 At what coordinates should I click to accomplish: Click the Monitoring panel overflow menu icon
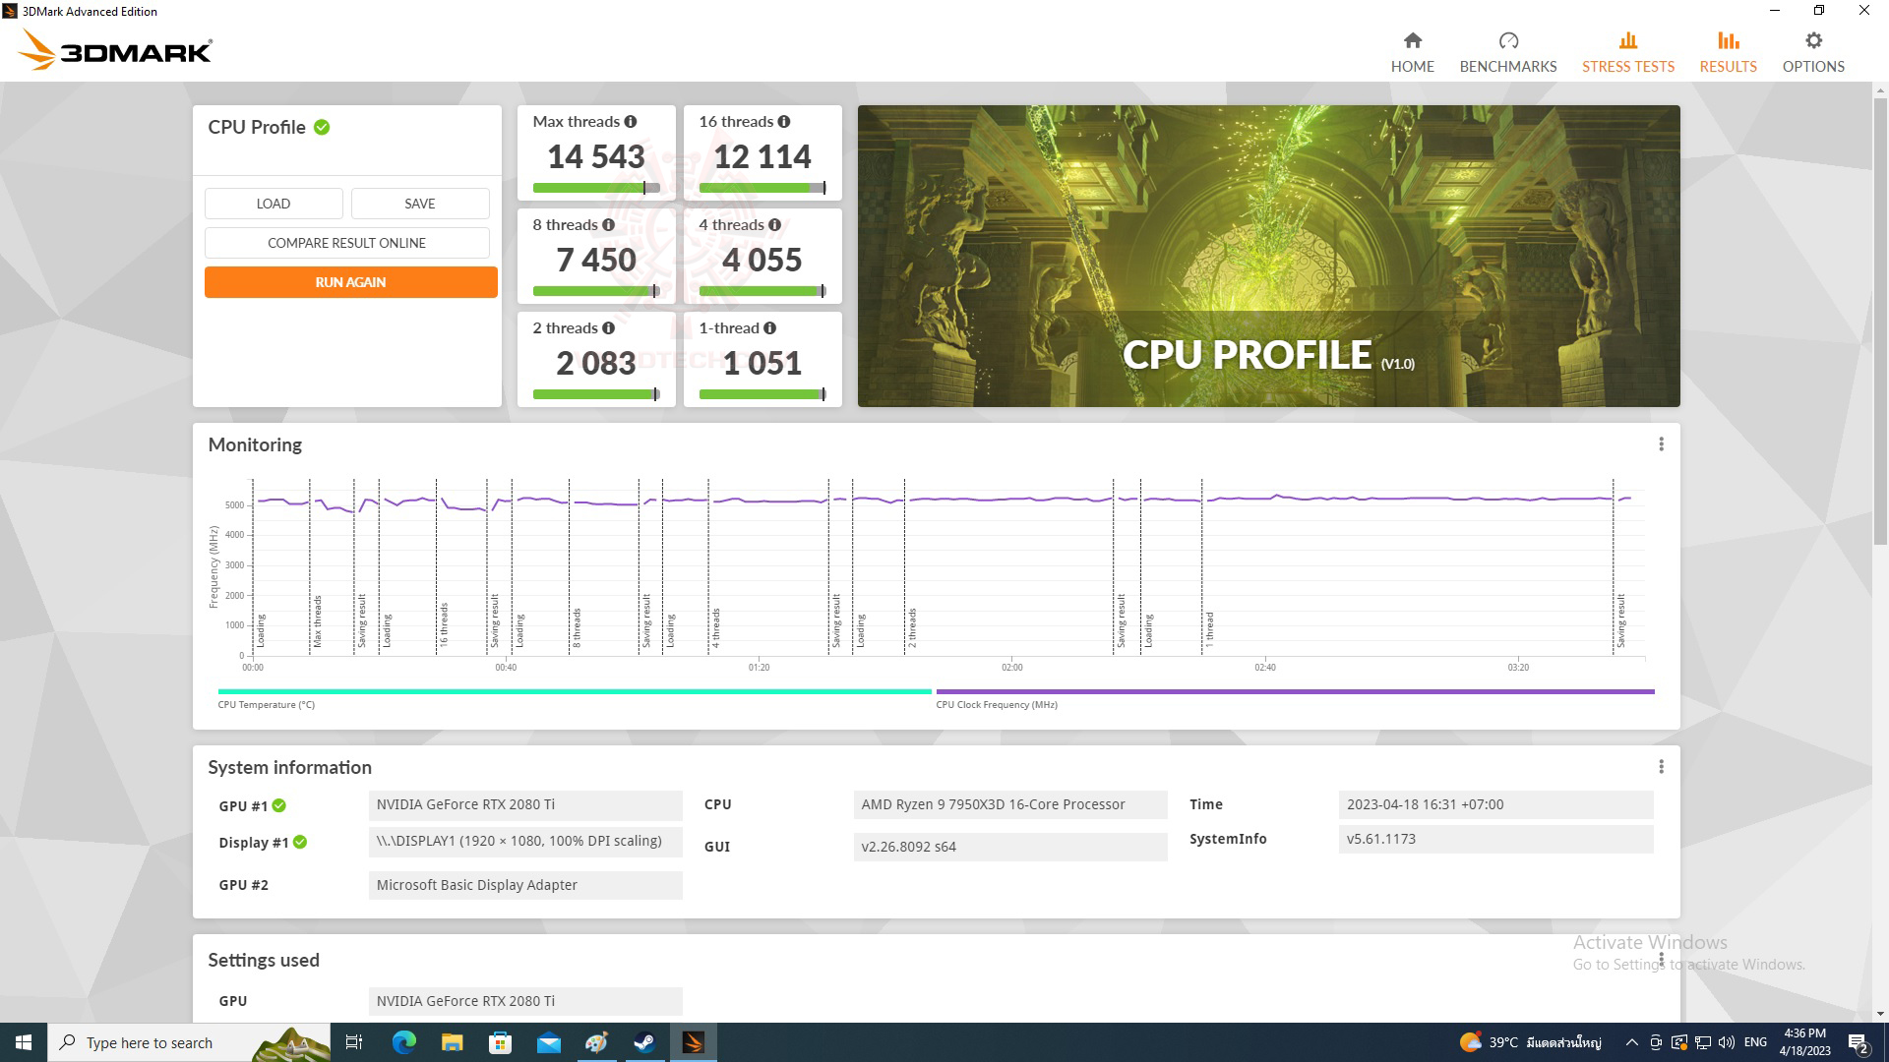point(1662,443)
